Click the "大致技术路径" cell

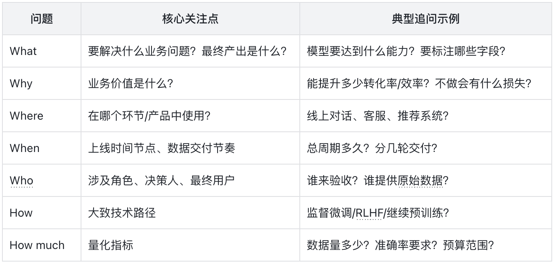tap(122, 213)
